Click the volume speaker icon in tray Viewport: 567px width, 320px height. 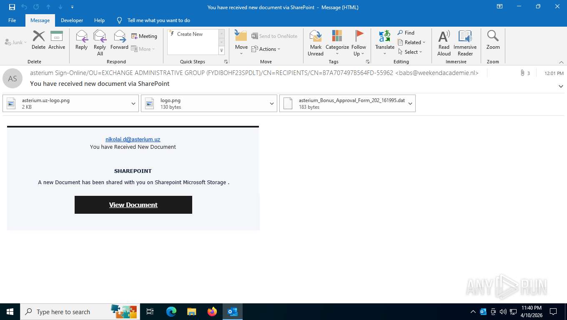(503, 312)
